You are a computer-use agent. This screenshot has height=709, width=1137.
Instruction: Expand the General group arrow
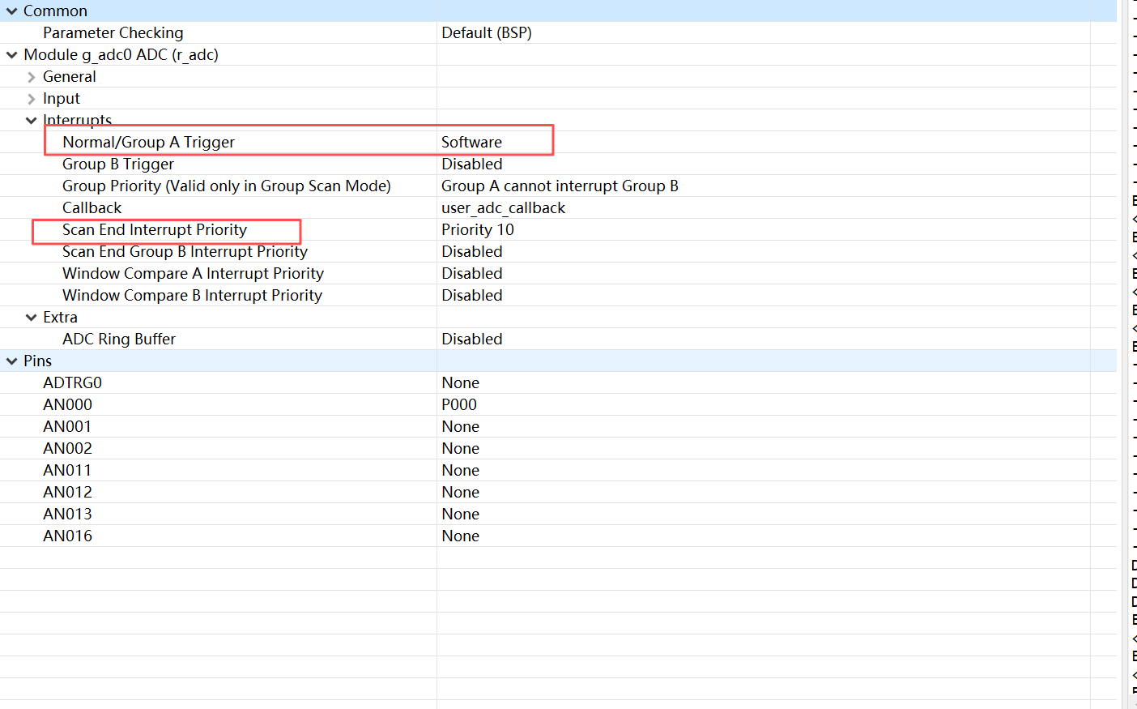(x=31, y=77)
